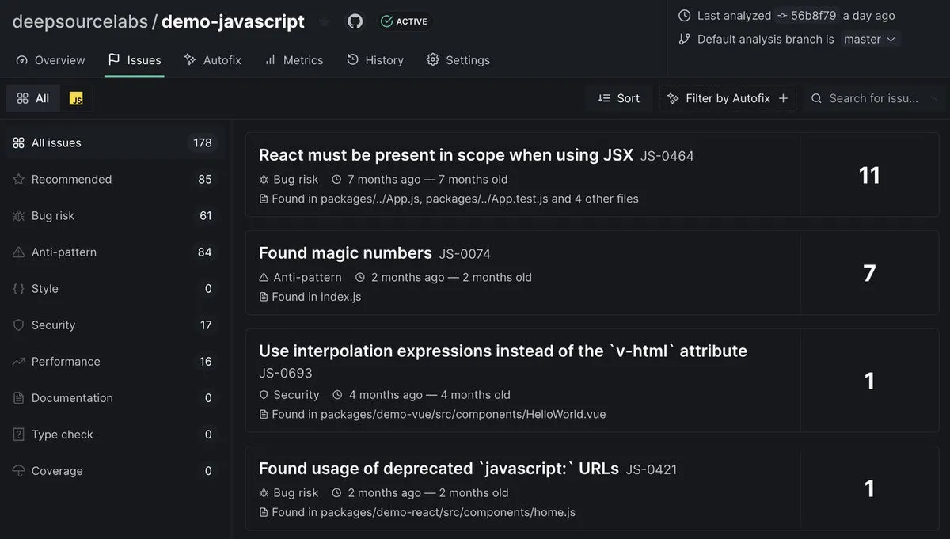This screenshot has width=950, height=539.
Task: Open the Sort menu
Action: (619, 98)
